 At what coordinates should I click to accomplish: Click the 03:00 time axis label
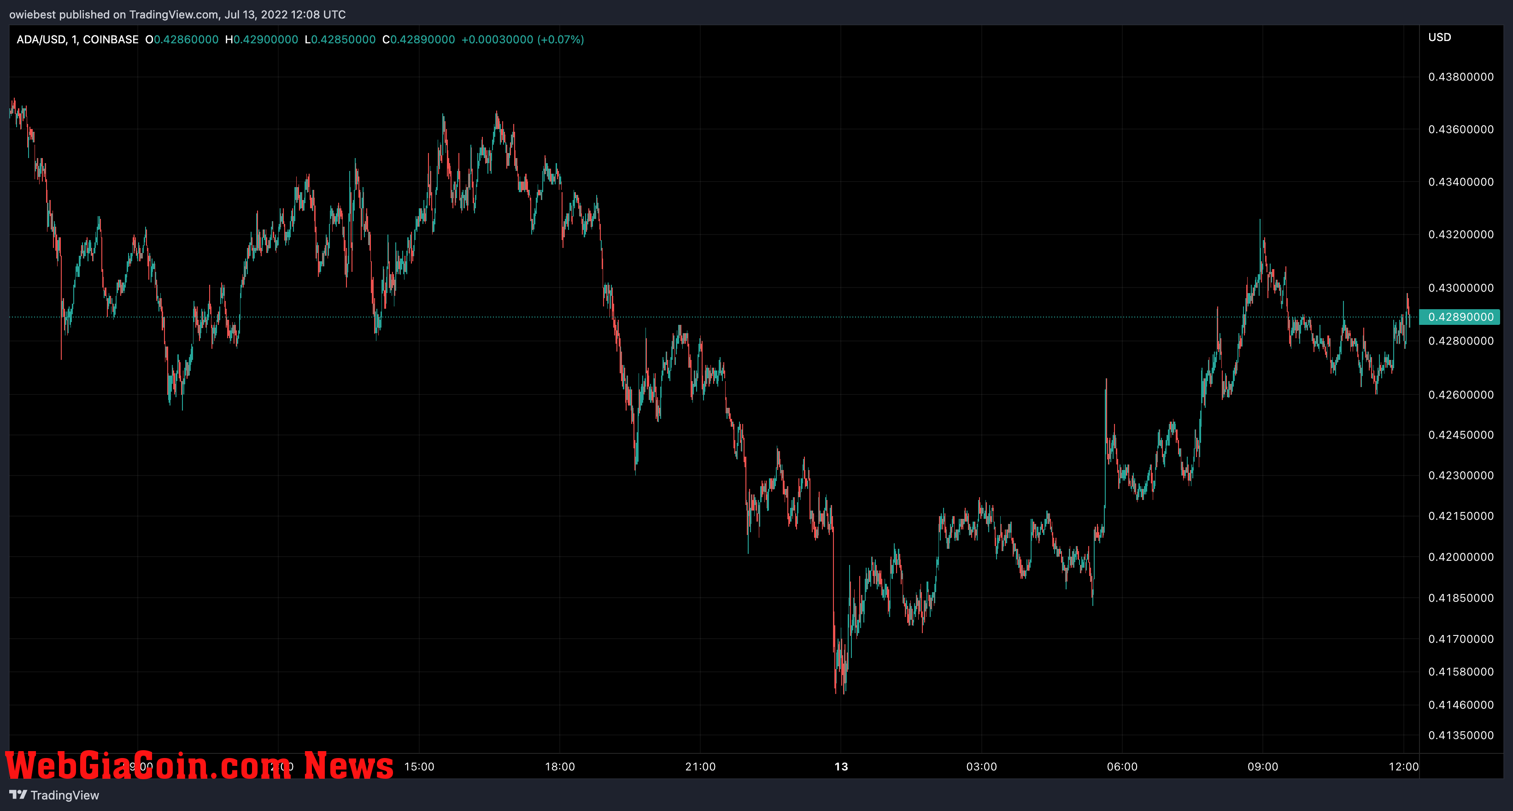tap(981, 766)
